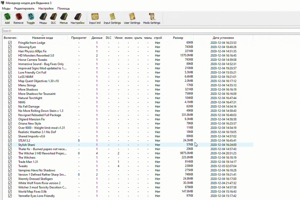Select The Witchers mod name
This screenshot has height=200, width=300.
(x=27, y=158)
